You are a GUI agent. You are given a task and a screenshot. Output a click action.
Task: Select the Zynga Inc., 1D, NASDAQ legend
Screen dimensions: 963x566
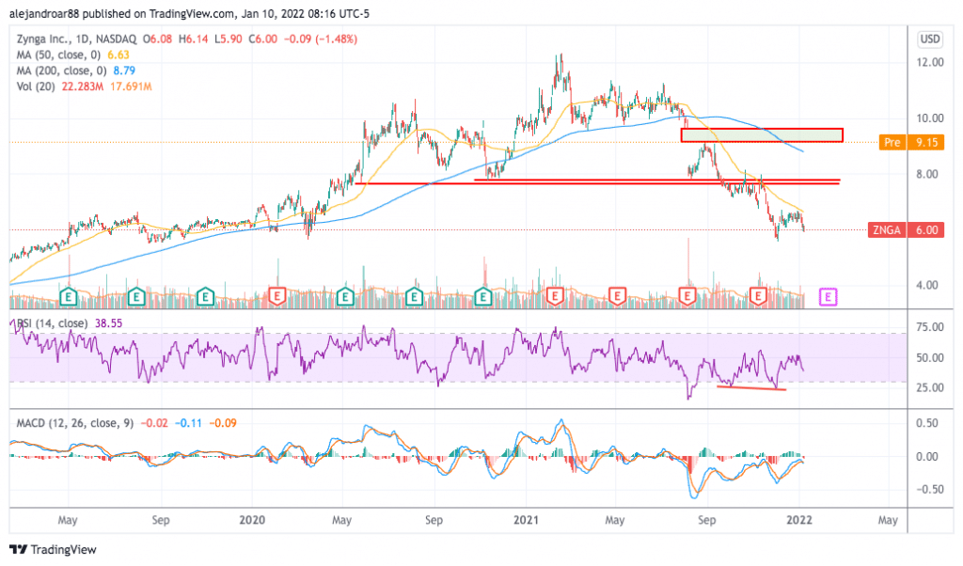(x=77, y=39)
